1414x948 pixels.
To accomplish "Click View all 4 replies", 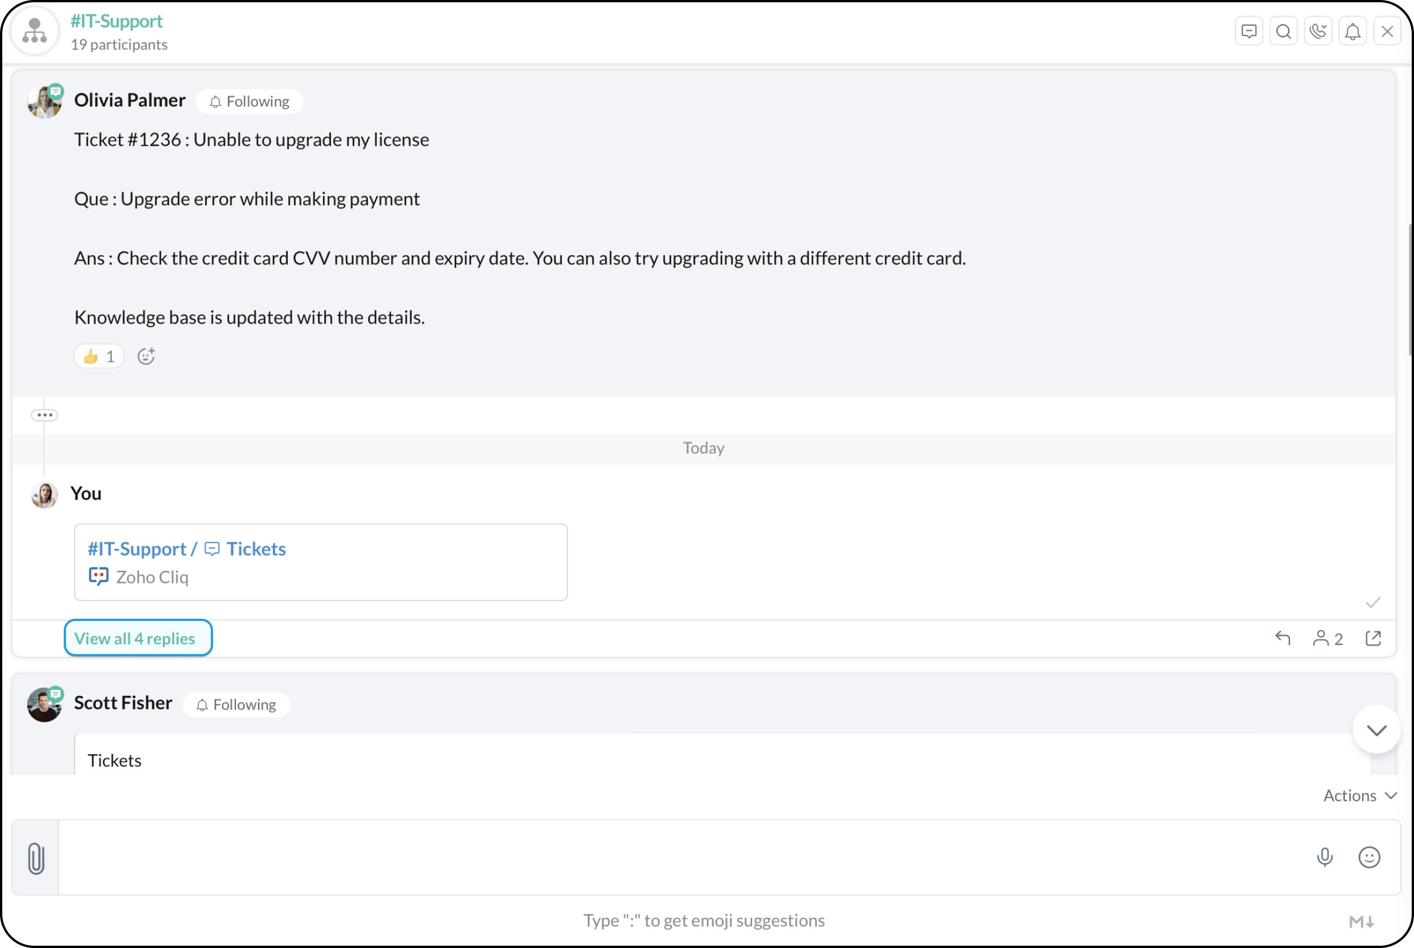I will click(138, 638).
